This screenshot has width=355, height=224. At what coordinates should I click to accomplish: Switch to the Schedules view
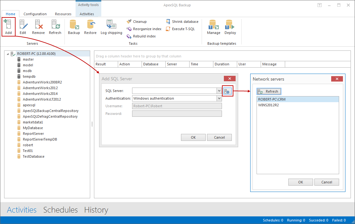(x=60, y=210)
